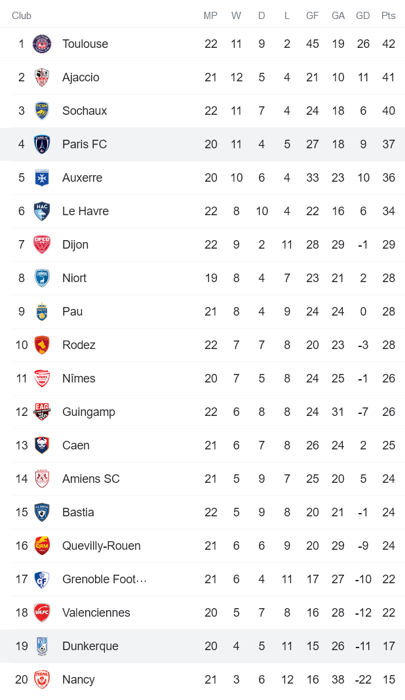Screen dimensions: 405x700
Task: Click the Auxerre club badge
Action: tap(41, 177)
